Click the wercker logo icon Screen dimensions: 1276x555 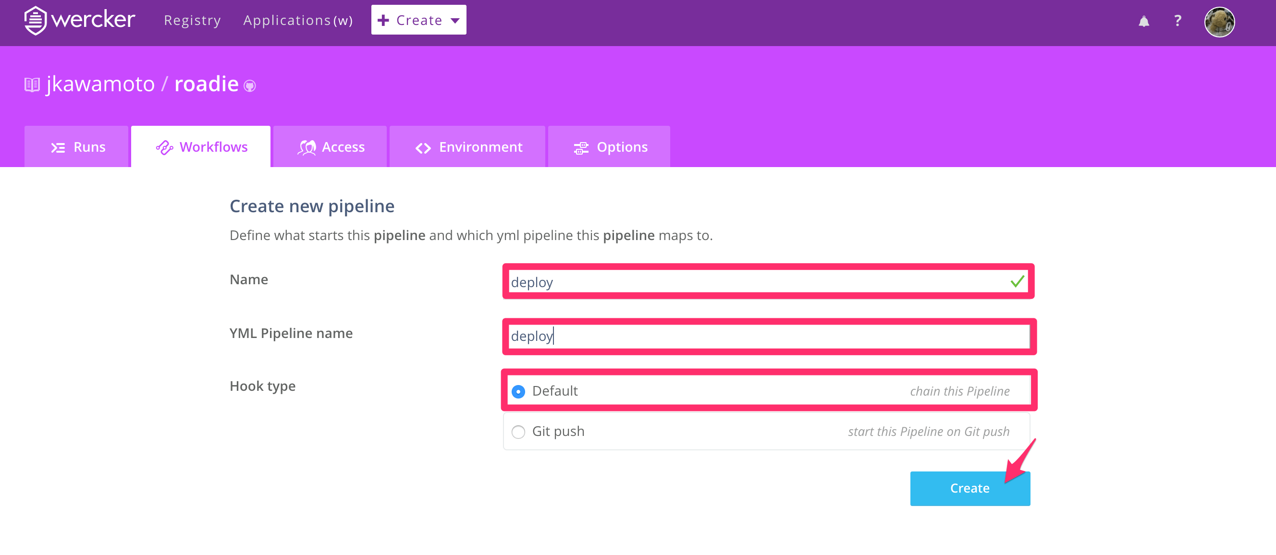click(x=35, y=20)
